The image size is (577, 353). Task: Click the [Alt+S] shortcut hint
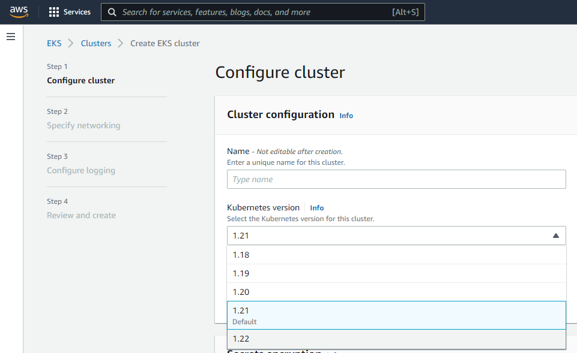pyautogui.click(x=405, y=12)
